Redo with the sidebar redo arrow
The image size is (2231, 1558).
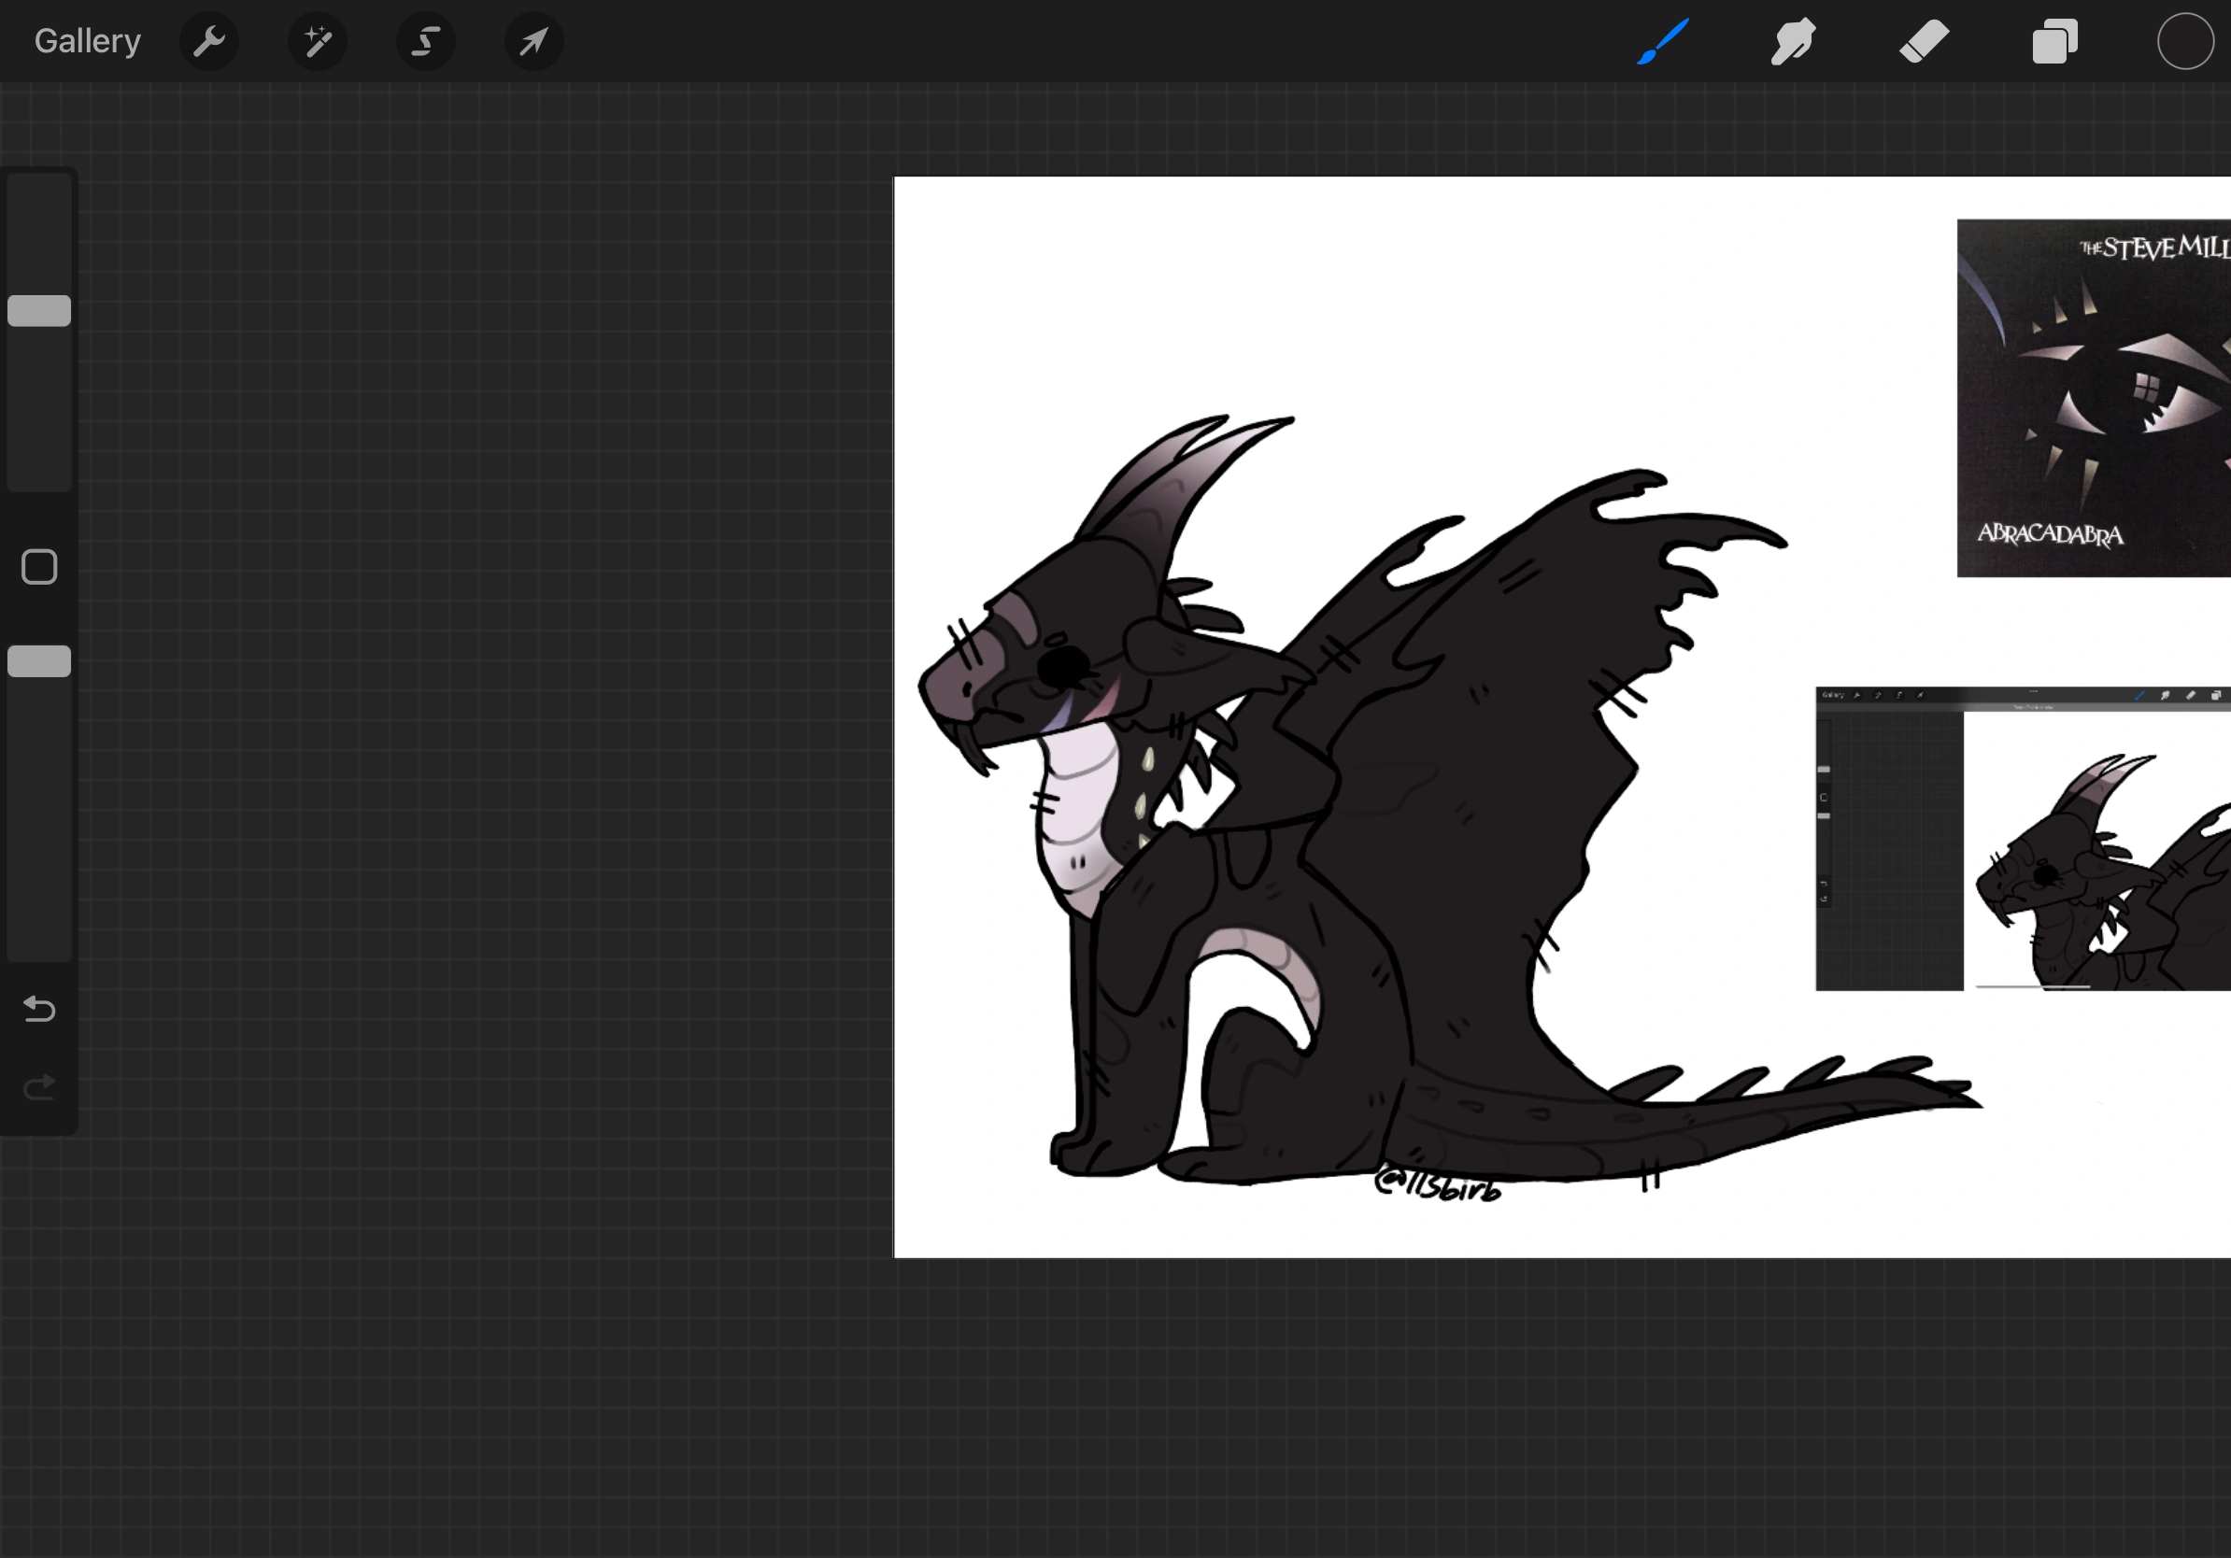[x=39, y=1087]
